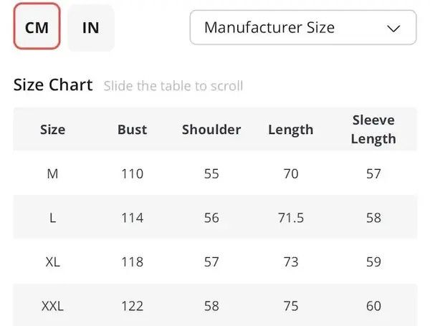430x326 pixels.
Task: Select the CM unit toggle
Action: (37, 27)
